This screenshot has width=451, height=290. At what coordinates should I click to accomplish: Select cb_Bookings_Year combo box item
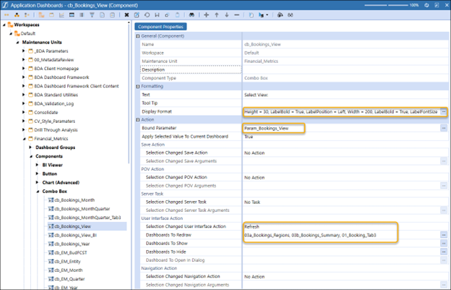(x=72, y=244)
